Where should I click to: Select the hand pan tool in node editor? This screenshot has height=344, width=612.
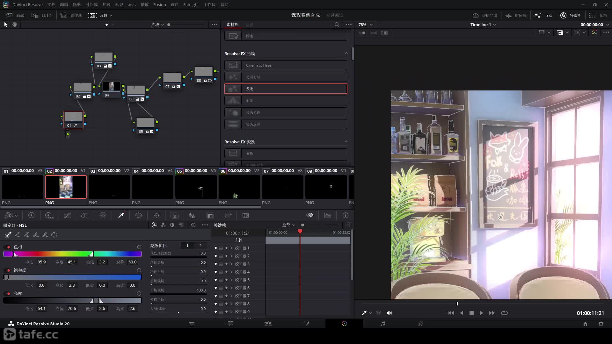tap(15, 25)
